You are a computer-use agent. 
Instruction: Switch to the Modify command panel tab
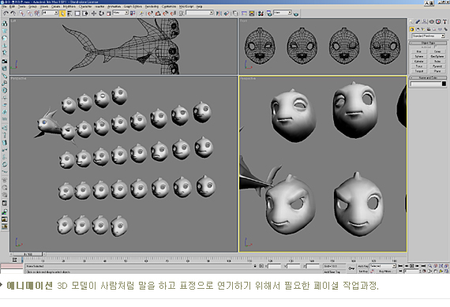[x=418, y=21]
